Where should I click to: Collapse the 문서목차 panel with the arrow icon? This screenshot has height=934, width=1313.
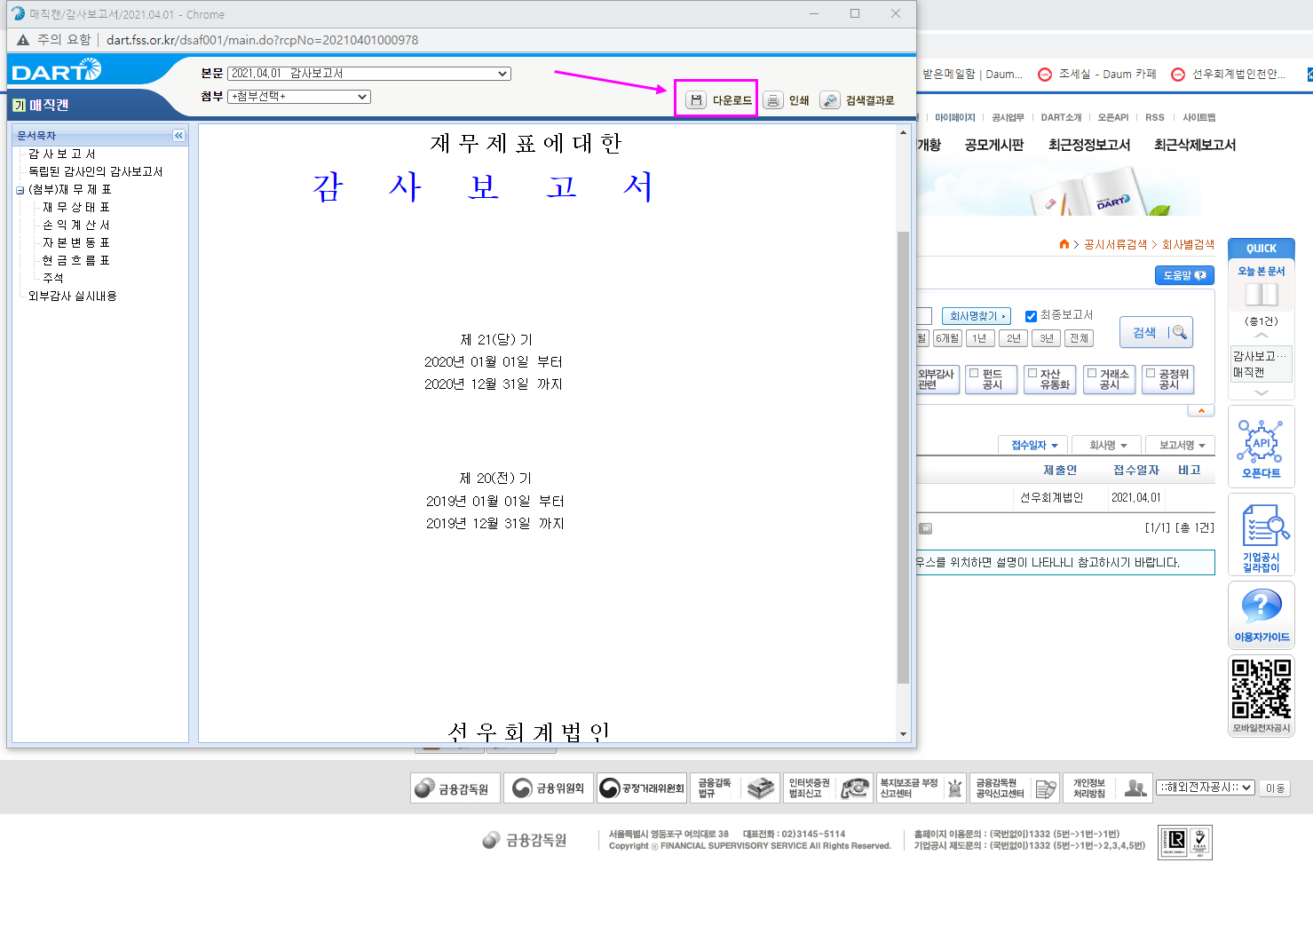(178, 136)
